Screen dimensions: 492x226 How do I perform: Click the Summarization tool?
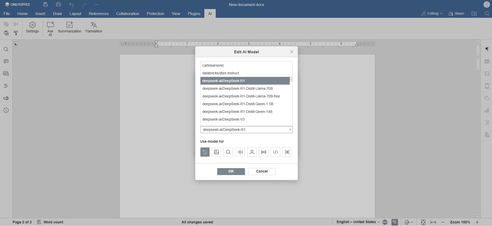pos(70,28)
